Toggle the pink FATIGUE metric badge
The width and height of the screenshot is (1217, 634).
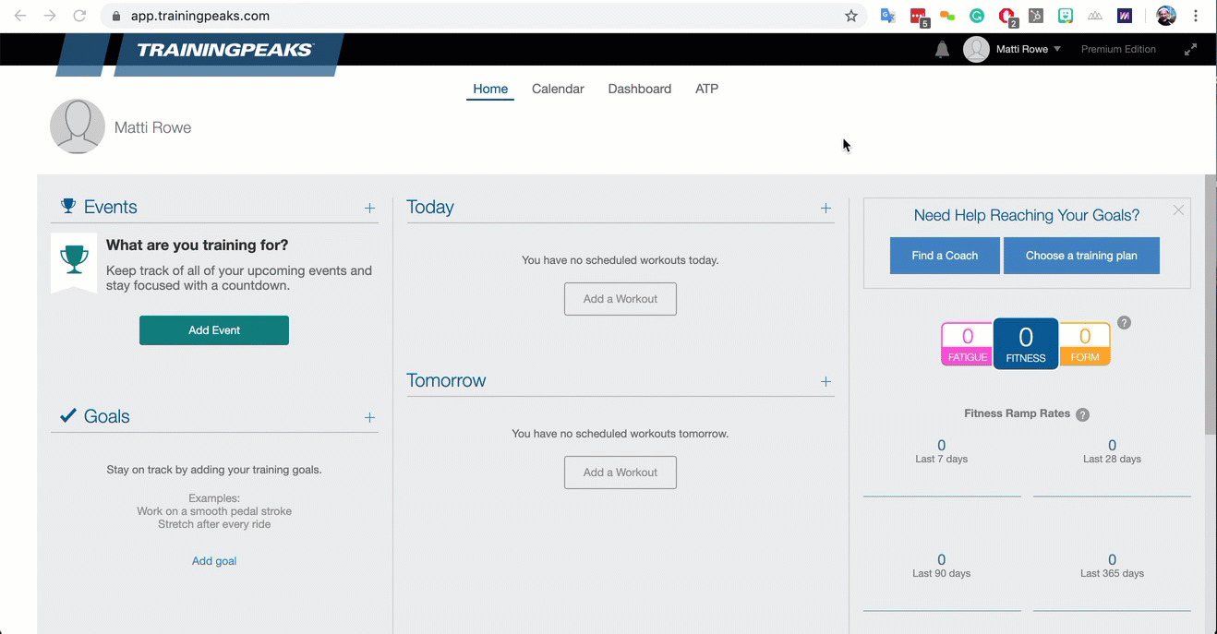pyautogui.click(x=966, y=343)
